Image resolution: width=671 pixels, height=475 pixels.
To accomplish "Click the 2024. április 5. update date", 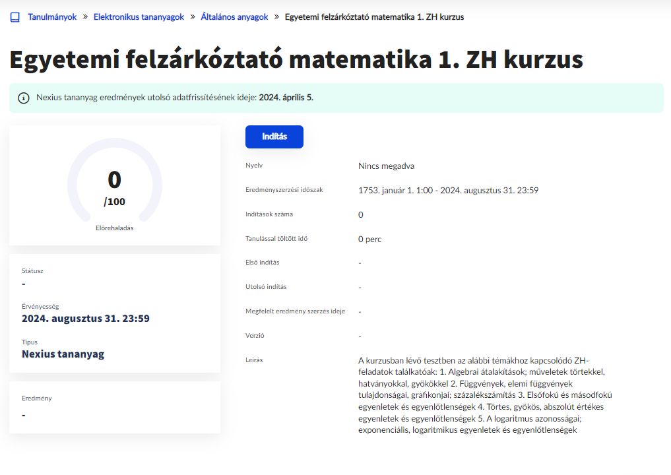I will pyautogui.click(x=286, y=98).
